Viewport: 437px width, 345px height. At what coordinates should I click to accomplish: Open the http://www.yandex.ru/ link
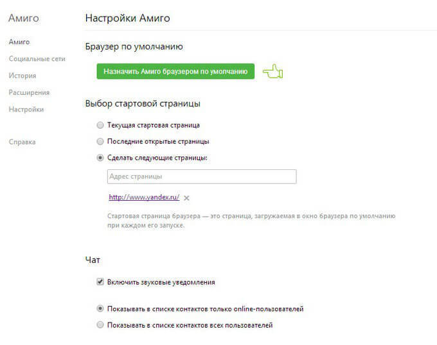coord(144,197)
